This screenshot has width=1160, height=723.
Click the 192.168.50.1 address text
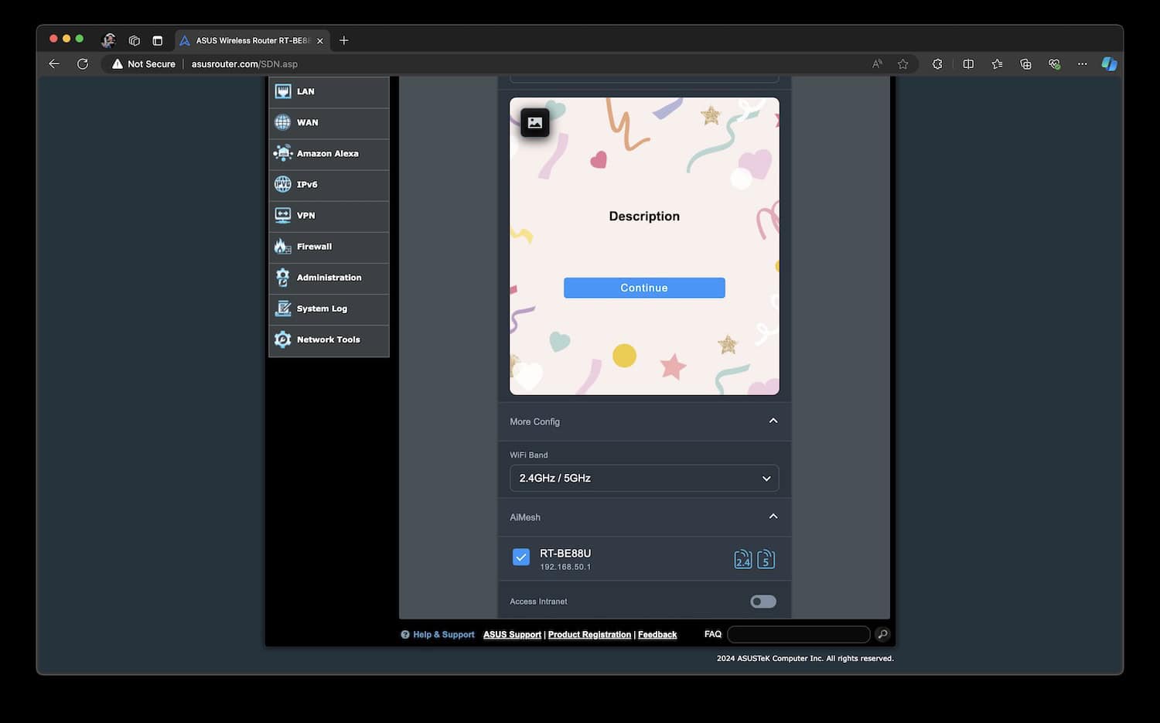pyautogui.click(x=565, y=567)
